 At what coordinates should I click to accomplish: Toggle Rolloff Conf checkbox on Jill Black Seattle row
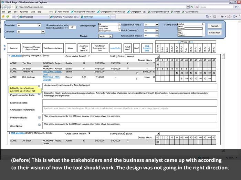point(128,69)
